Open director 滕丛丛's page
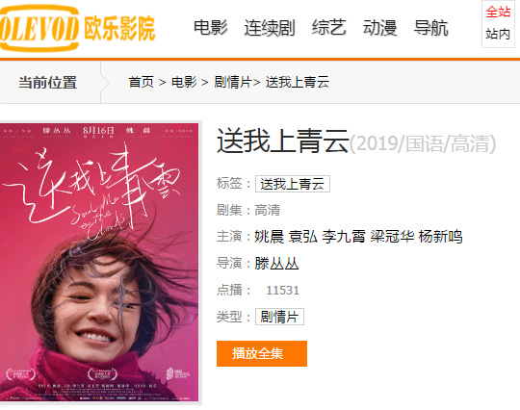 click(276, 264)
